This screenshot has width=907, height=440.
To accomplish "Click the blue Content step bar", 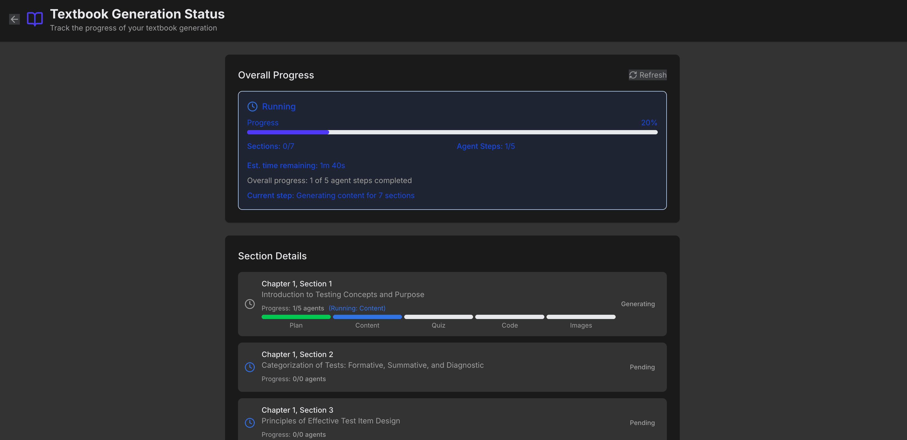I will click(x=367, y=317).
